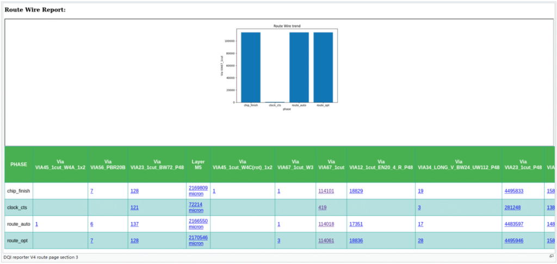
Task: Open the clock_cts VIA23_1cut_P48 value 281248
Action: pos(512,208)
